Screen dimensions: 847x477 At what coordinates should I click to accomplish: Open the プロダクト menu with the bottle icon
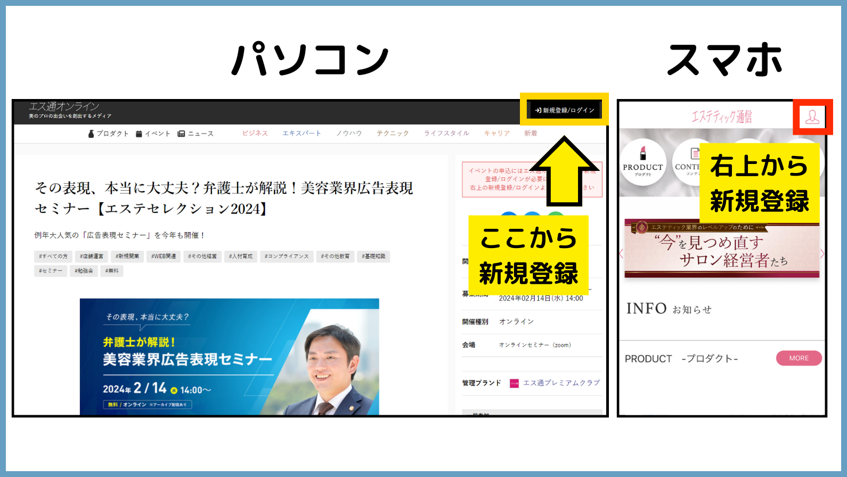pyautogui.click(x=108, y=134)
